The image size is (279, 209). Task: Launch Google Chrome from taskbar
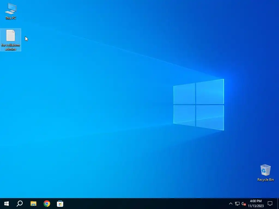click(47, 204)
